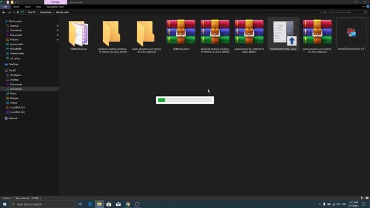This screenshot has width=370, height=208.
Task: Go back with the Back arrow
Action: [3, 12]
